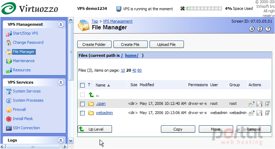Open SSH Connection menu item
The width and height of the screenshot is (275, 149).
point(26,128)
